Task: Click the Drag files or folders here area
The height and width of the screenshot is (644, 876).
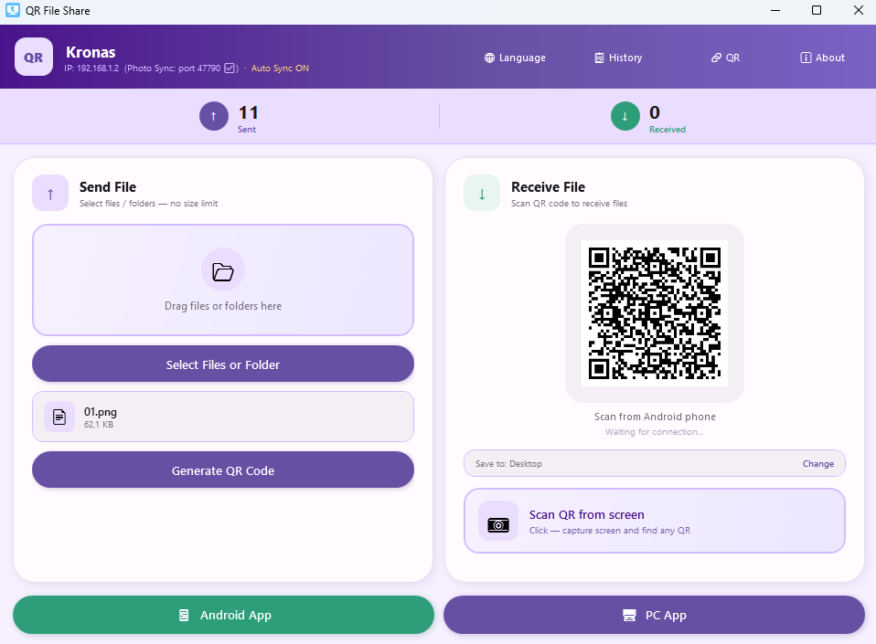Action: pyautogui.click(x=223, y=280)
